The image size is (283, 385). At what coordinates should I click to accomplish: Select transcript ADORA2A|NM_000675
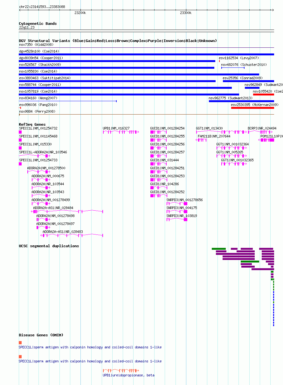pyautogui.click(x=48, y=176)
